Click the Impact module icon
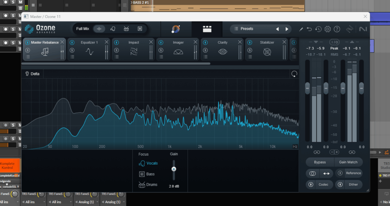This screenshot has width=390, height=206. click(134, 52)
